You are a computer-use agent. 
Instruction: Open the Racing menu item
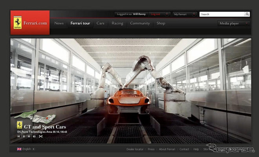click(117, 23)
